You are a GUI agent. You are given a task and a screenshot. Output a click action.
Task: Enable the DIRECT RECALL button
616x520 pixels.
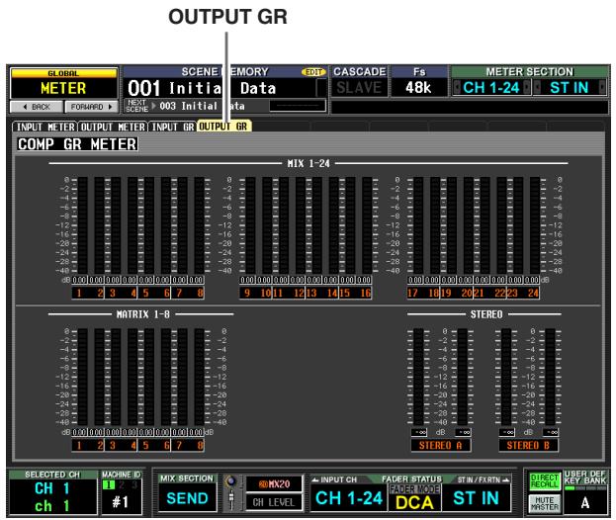click(x=544, y=481)
